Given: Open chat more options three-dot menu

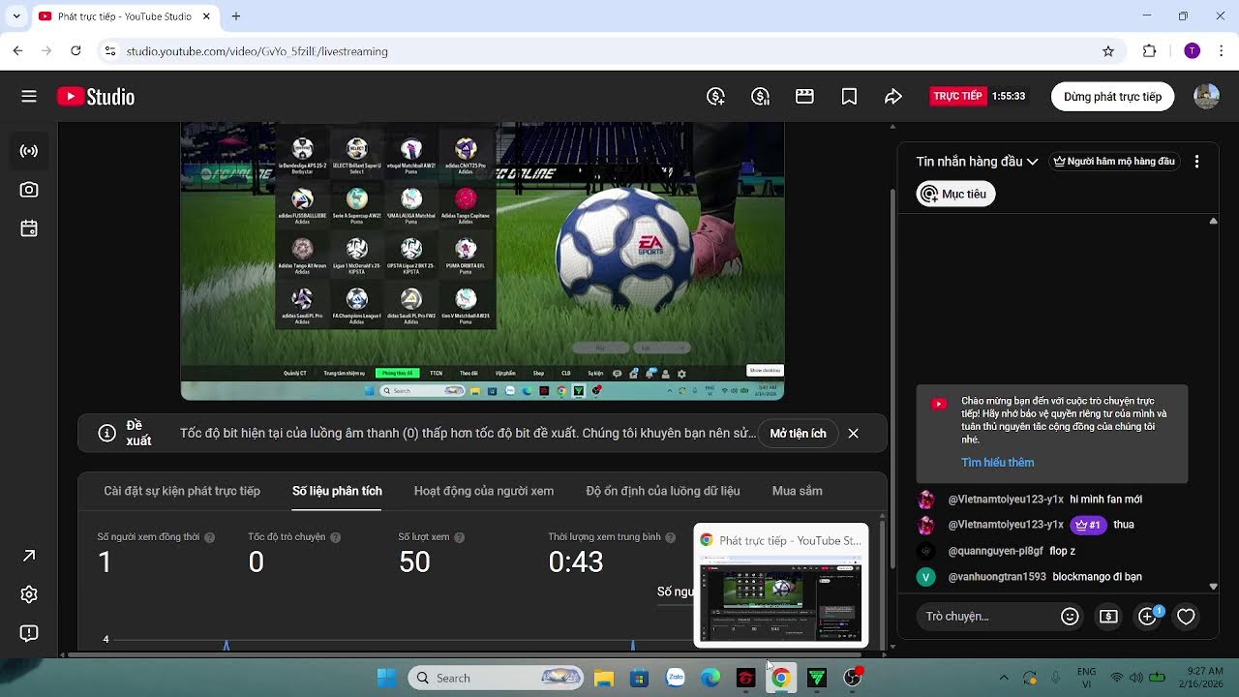Looking at the screenshot, I should [x=1197, y=162].
